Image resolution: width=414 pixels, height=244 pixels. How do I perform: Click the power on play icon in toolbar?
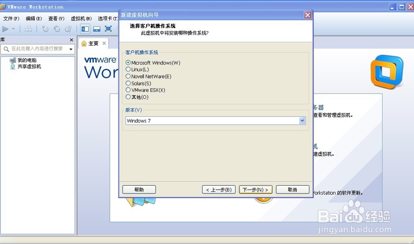[5, 29]
